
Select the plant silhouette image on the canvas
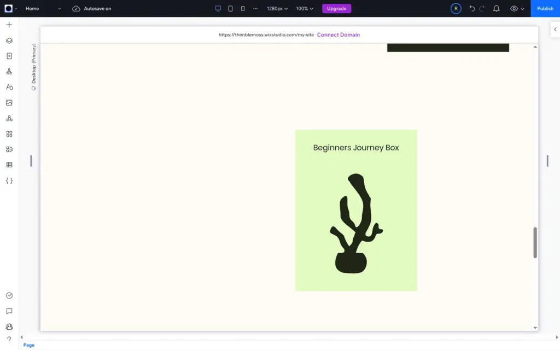[x=356, y=224]
